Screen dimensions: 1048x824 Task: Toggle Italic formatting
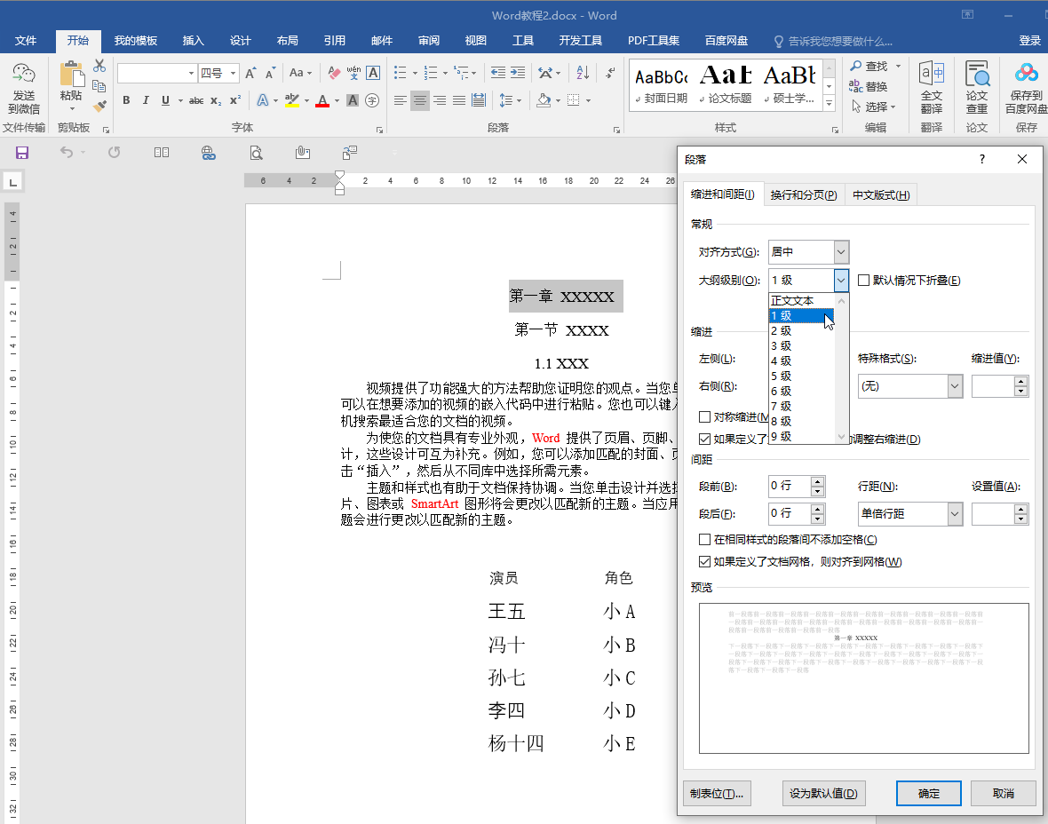145,100
